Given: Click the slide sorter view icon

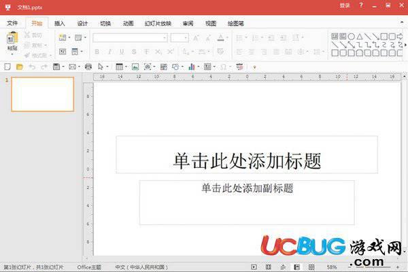Looking at the screenshot, I should pos(269,267).
